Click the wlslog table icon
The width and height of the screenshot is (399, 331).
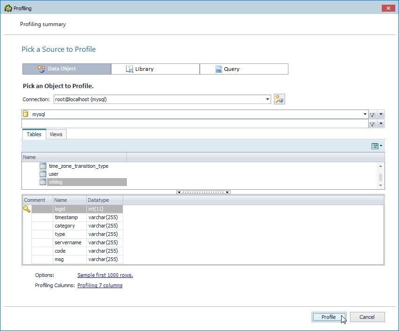[43, 182]
